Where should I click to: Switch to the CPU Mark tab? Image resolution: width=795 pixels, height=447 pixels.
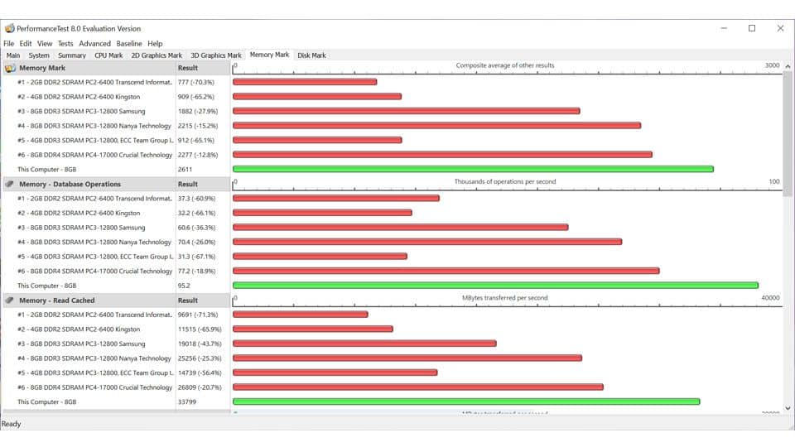pos(108,55)
